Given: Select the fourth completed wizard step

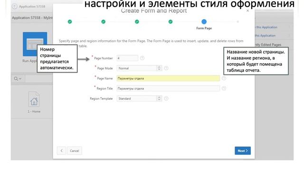Looking at the screenshot, I should pyautogui.click(x=171, y=22).
